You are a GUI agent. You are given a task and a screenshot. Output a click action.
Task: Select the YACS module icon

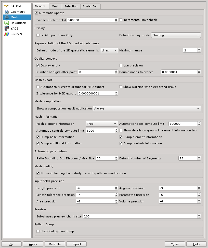[x=7, y=29]
